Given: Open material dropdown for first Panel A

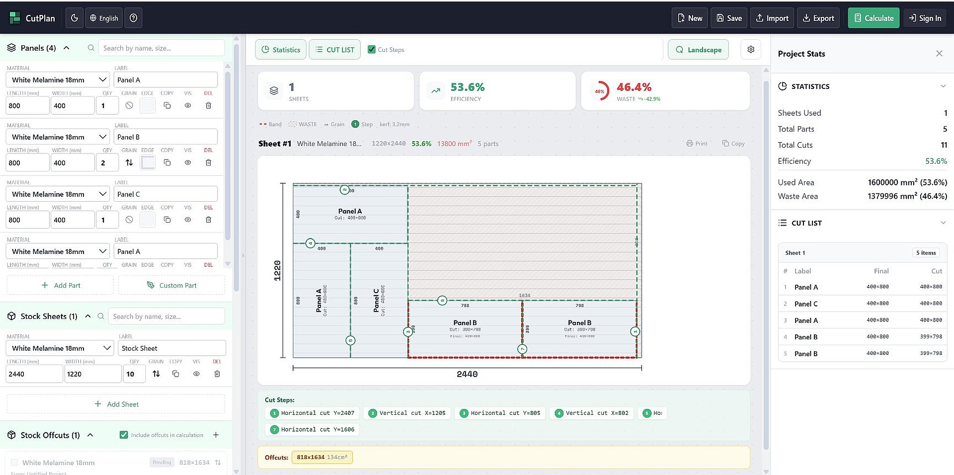Looking at the screenshot, I should 58,79.
